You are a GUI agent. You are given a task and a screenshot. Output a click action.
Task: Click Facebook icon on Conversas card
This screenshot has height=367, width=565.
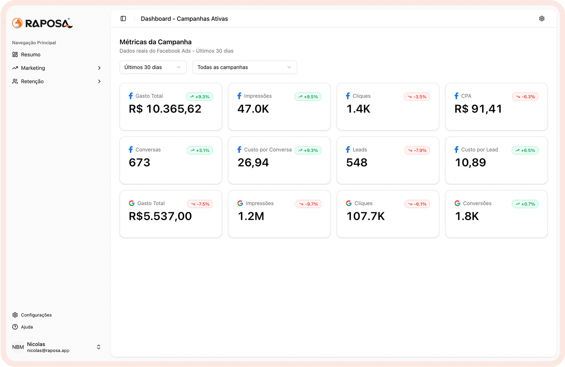click(x=131, y=150)
